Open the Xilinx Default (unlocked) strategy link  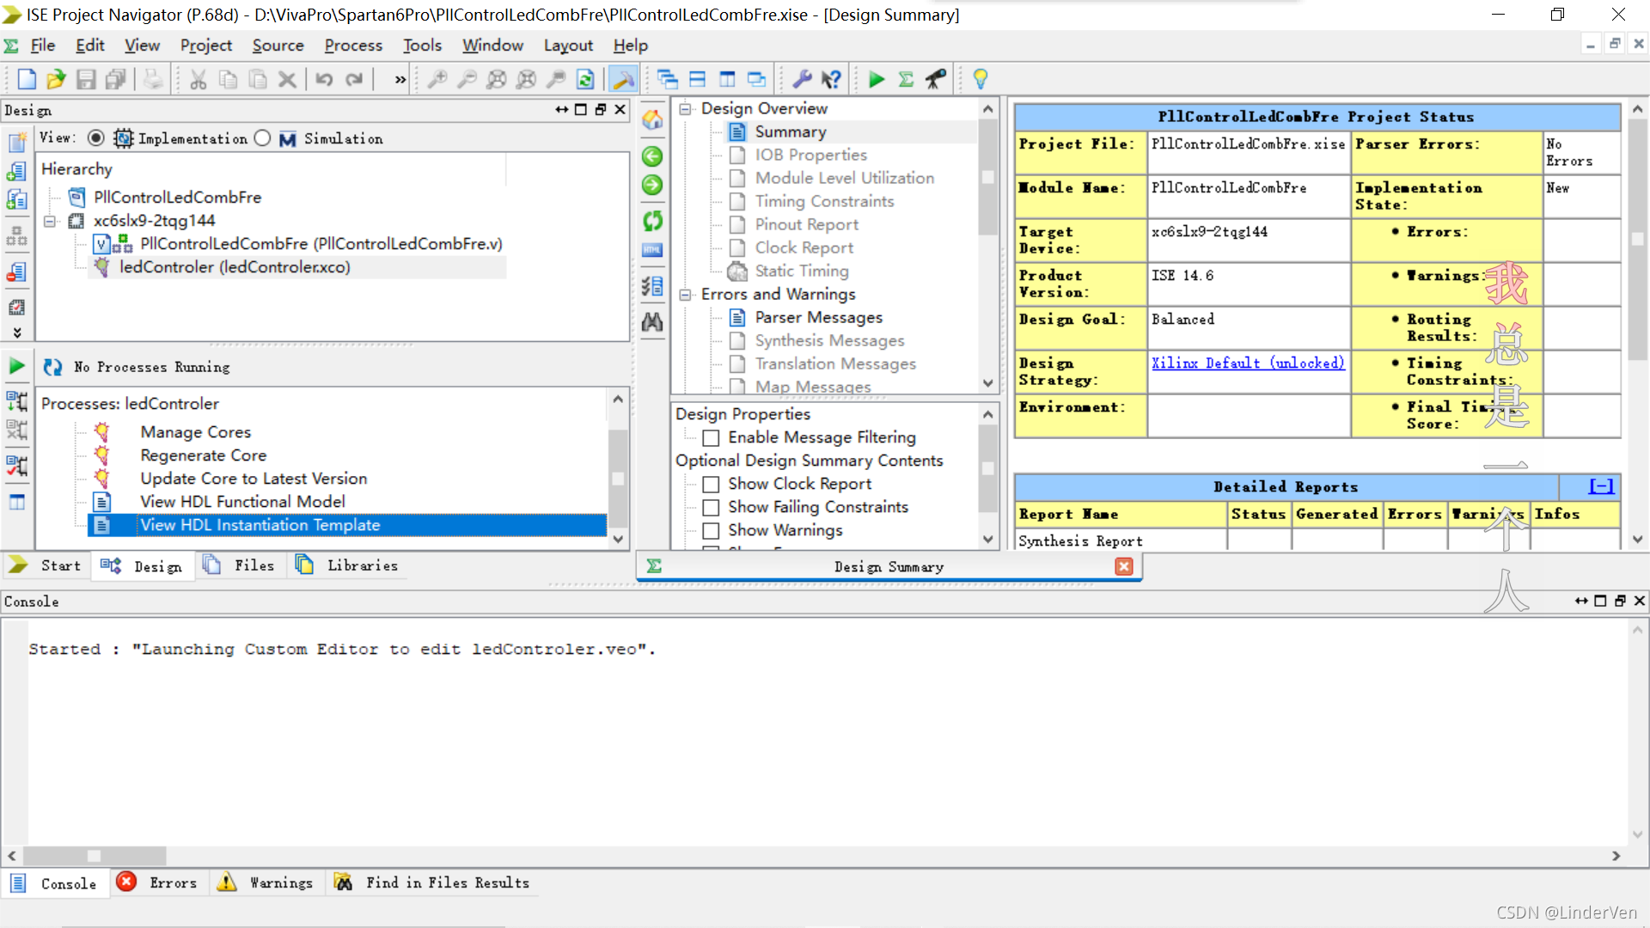[x=1248, y=363]
